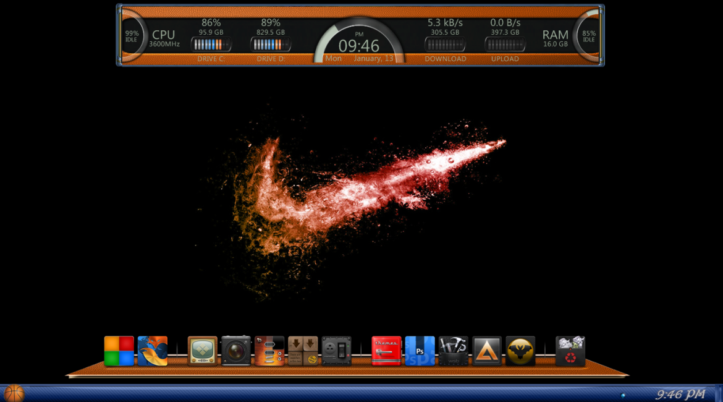The width and height of the screenshot is (723, 402).
Task: Click the RAM 85% idle ring gauge
Action: pyautogui.click(x=588, y=36)
